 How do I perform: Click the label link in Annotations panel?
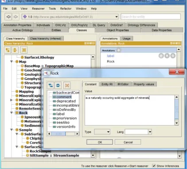point(110,56)
